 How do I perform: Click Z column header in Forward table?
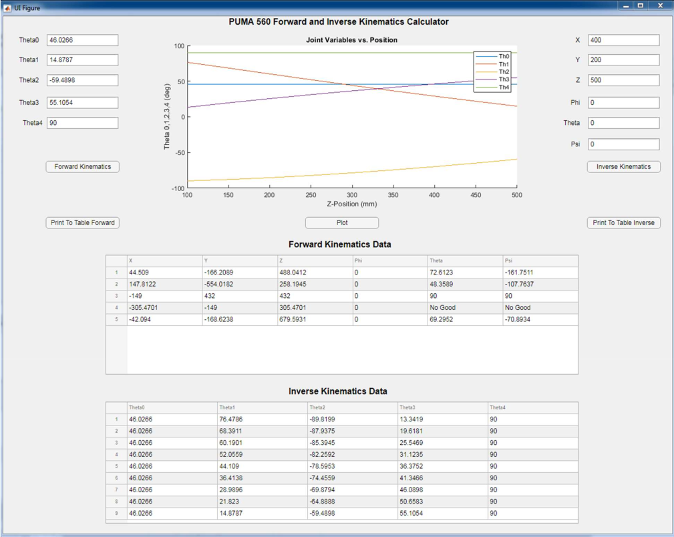(x=315, y=260)
